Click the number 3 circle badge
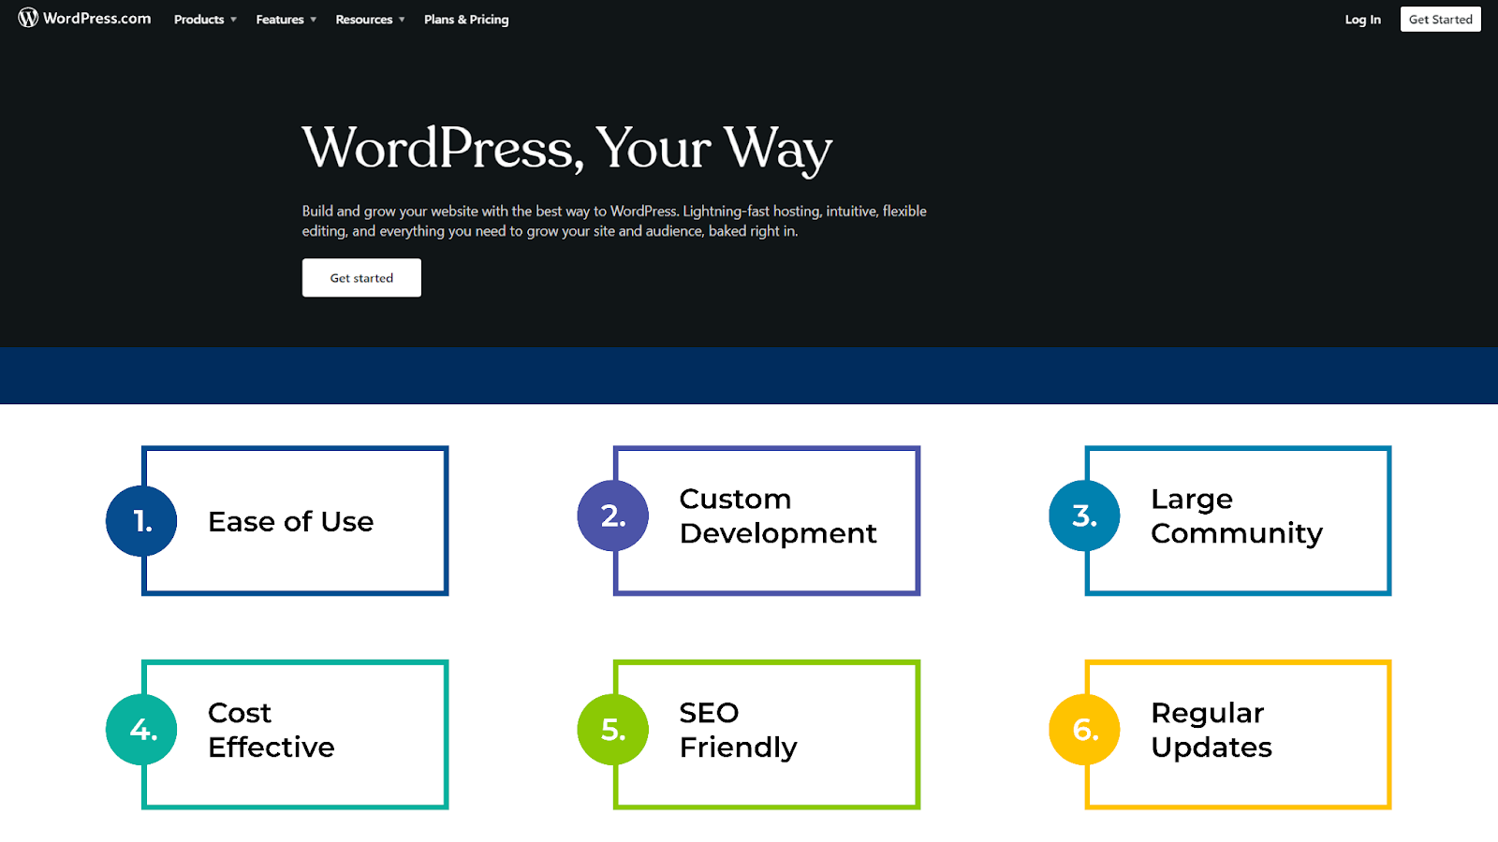This screenshot has height=842, width=1498. pyautogui.click(x=1084, y=515)
